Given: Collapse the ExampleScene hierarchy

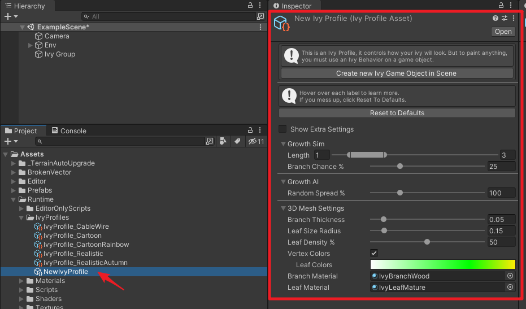Looking at the screenshot, I should pos(22,27).
